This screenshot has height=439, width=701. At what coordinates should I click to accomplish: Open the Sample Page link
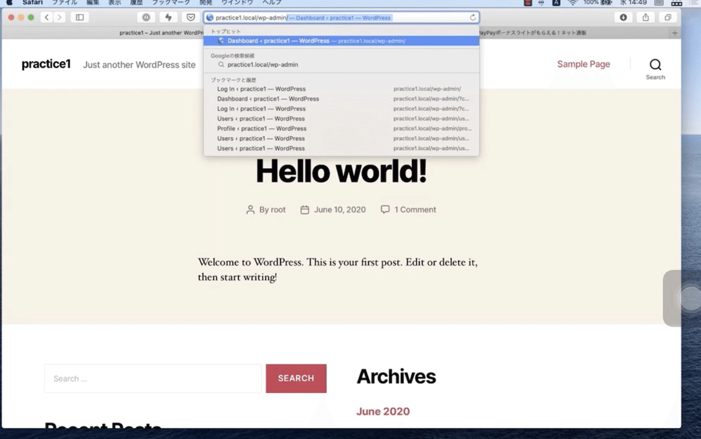tap(584, 64)
